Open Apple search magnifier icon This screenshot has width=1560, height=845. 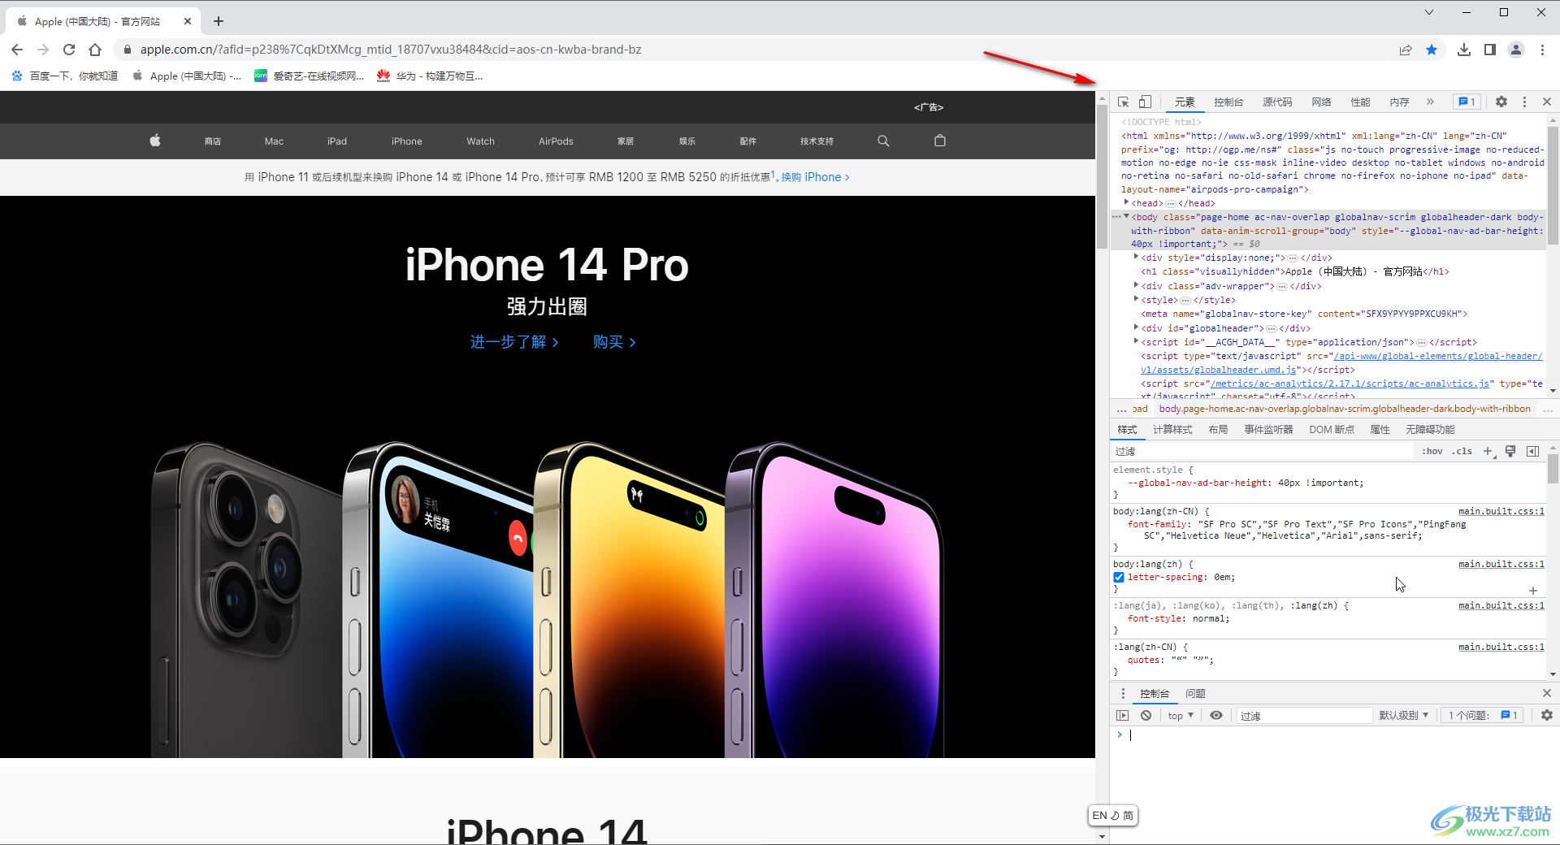click(x=883, y=141)
